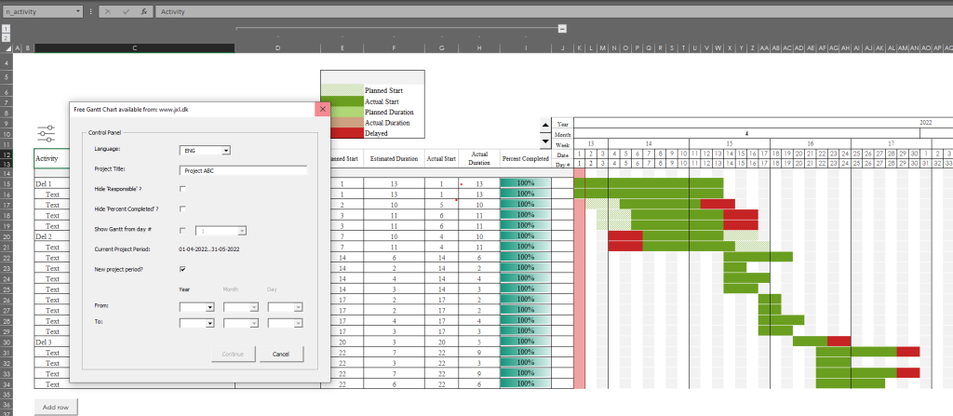
Task: Select the 'Del 3' activity cell
Action: click(x=52, y=342)
